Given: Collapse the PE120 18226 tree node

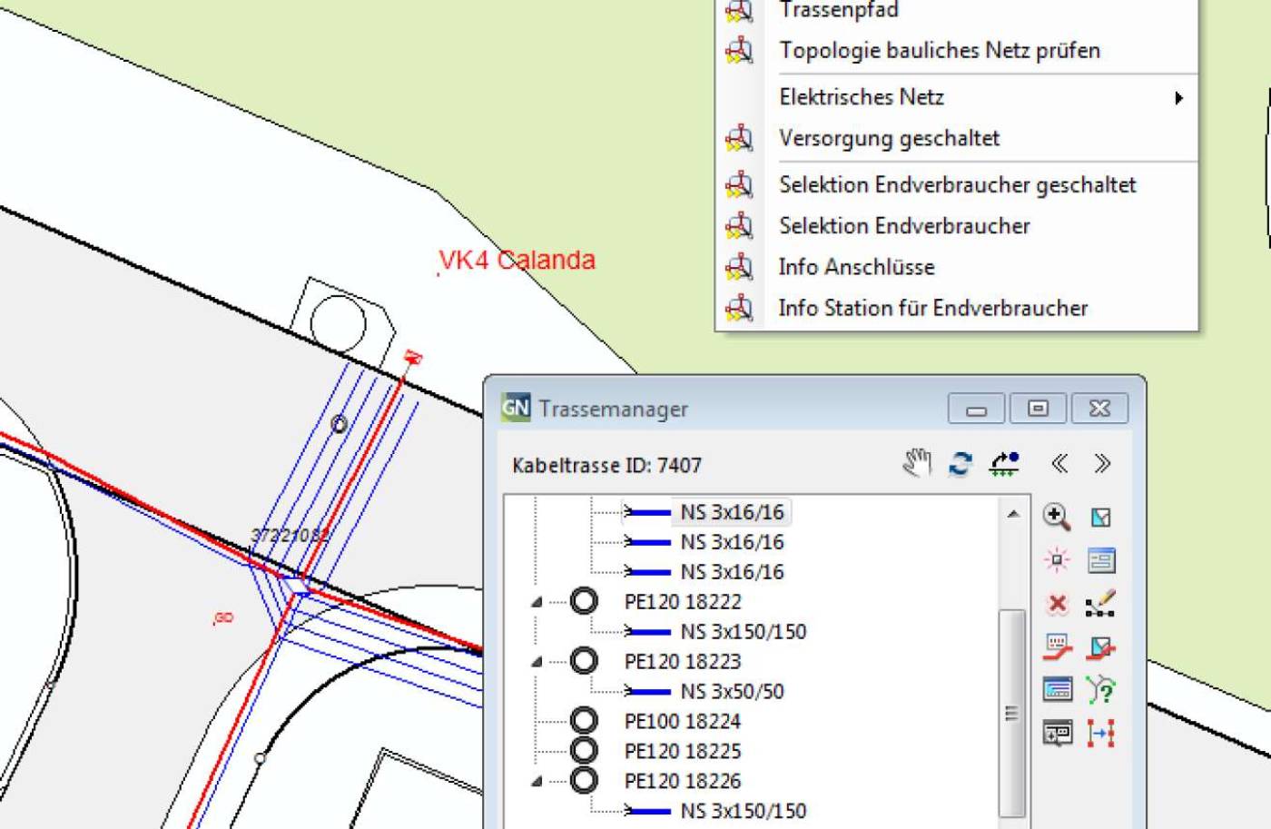Looking at the screenshot, I should pos(537,782).
